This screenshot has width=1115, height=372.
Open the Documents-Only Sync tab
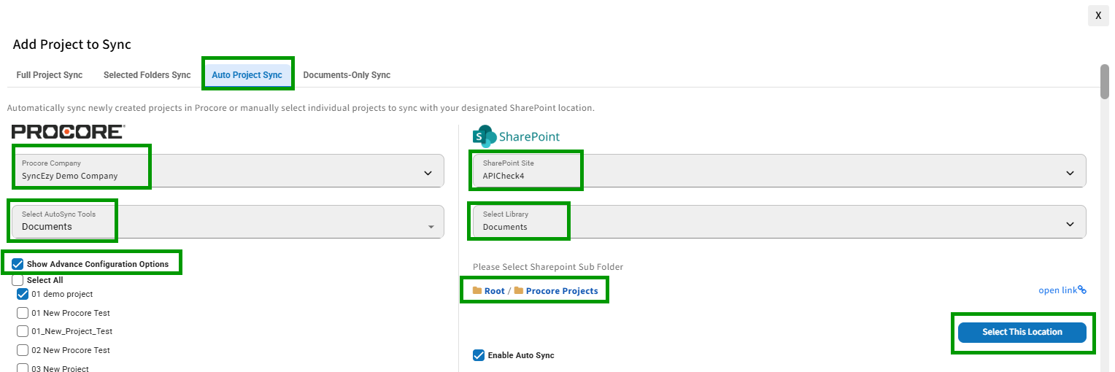point(347,75)
